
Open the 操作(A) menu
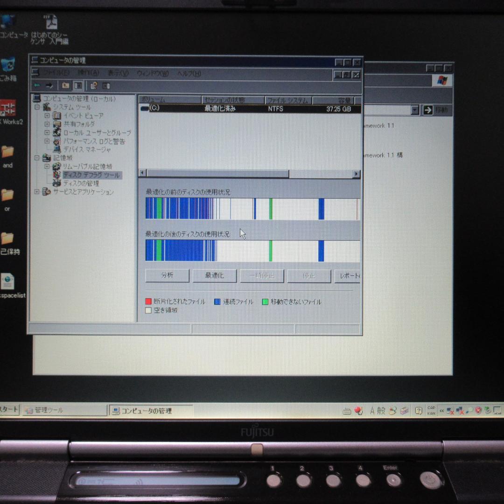pos(88,73)
